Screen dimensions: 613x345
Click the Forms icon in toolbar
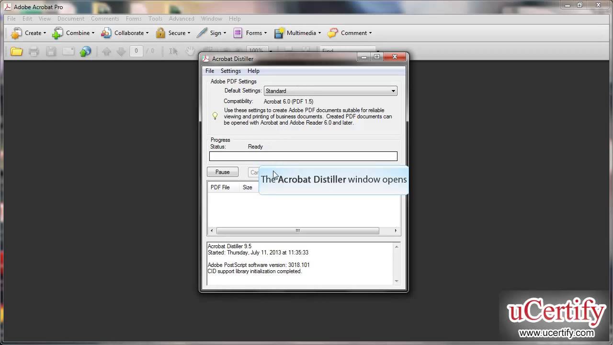coord(238,33)
